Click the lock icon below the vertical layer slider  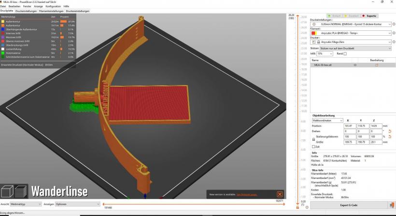coord(298,207)
